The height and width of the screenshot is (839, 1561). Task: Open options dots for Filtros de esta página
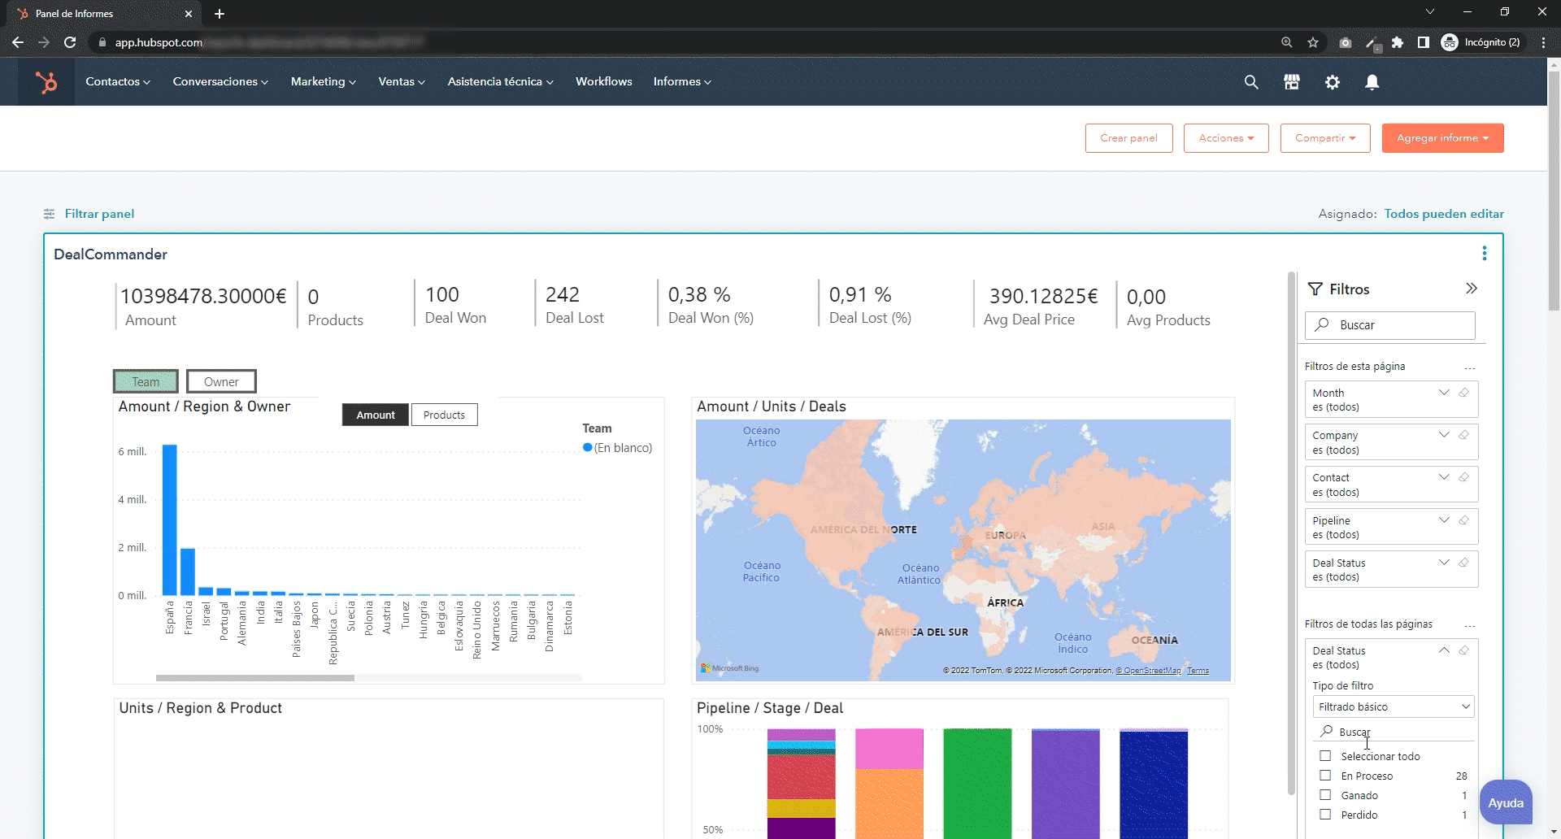click(x=1470, y=368)
